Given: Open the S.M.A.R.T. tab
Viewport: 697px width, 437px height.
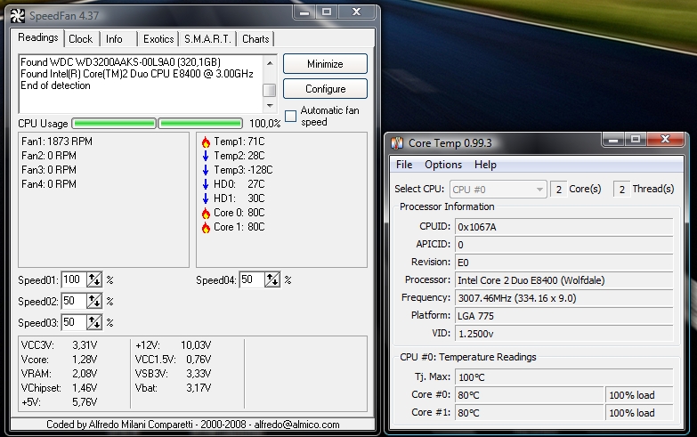Looking at the screenshot, I should point(207,39).
